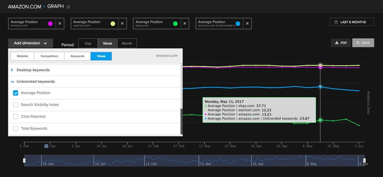Viewport: 383px width, 177px height.
Task: Set period to Month
Action: click(127, 43)
